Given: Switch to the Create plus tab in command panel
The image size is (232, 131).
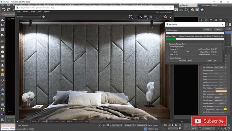Looking at the screenshot, I should coord(202,20).
